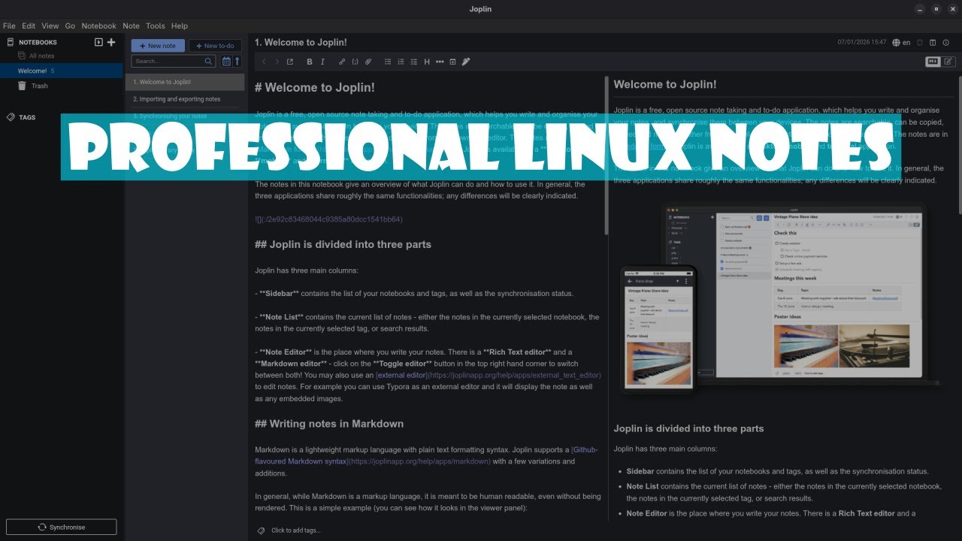
Task: Open the File menu
Action: click(9, 26)
